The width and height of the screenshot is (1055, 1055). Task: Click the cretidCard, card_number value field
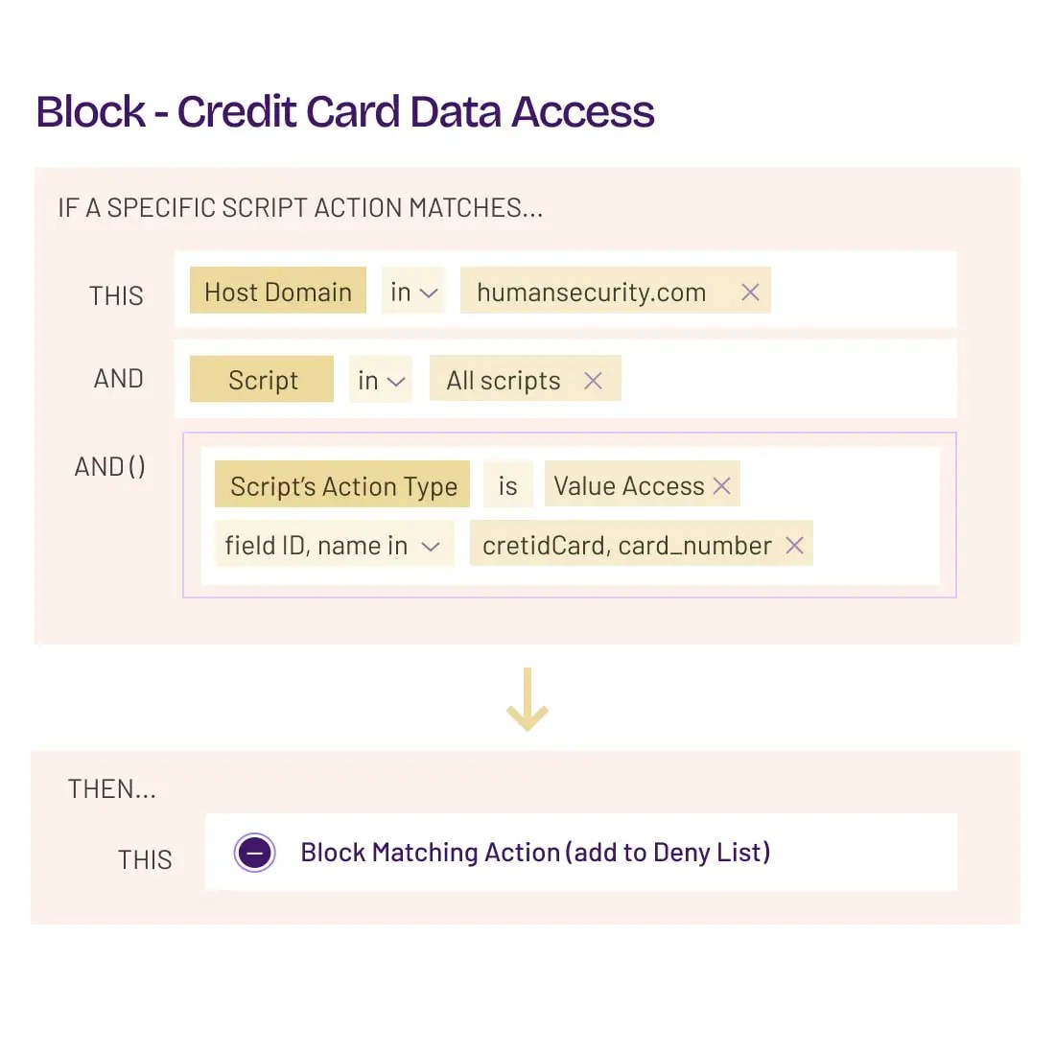tap(626, 546)
